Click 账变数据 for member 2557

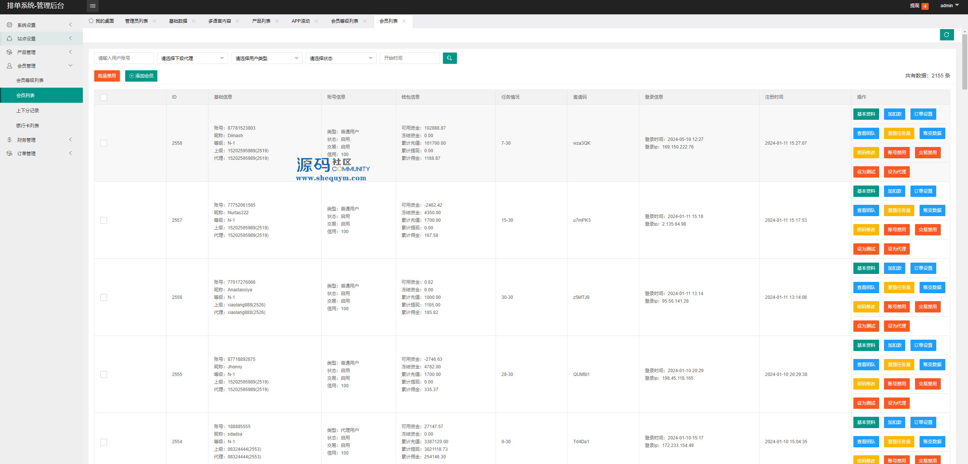(x=932, y=210)
